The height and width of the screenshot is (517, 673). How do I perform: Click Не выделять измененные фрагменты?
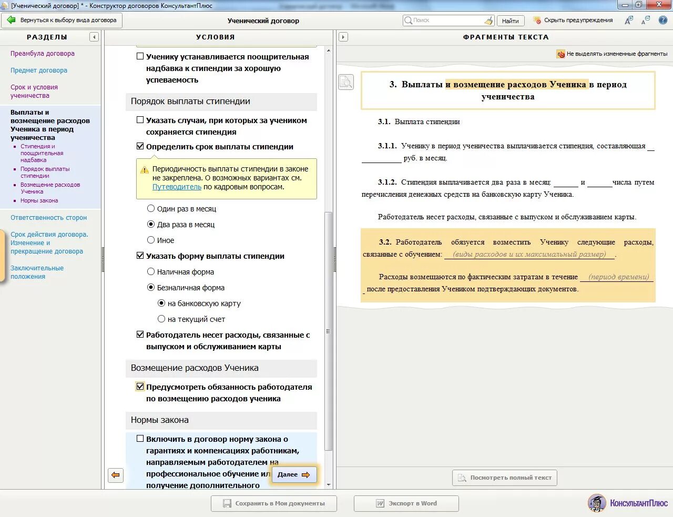(x=617, y=54)
